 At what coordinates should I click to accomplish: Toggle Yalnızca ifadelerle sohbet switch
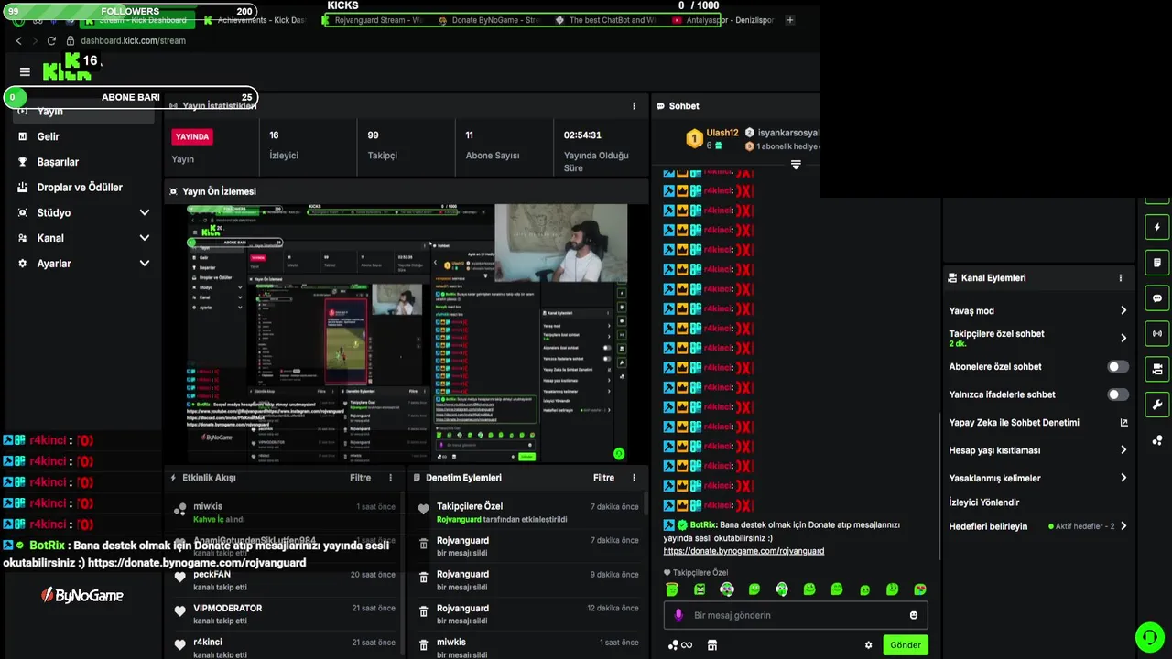pyautogui.click(x=1118, y=394)
